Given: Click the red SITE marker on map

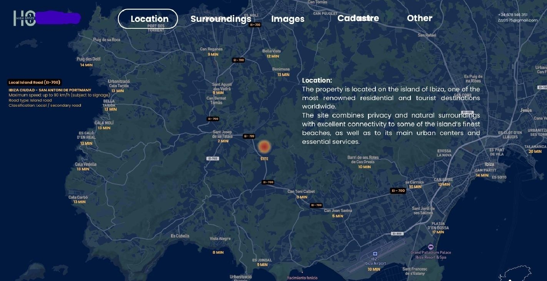Looking at the screenshot, I should [x=264, y=147].
